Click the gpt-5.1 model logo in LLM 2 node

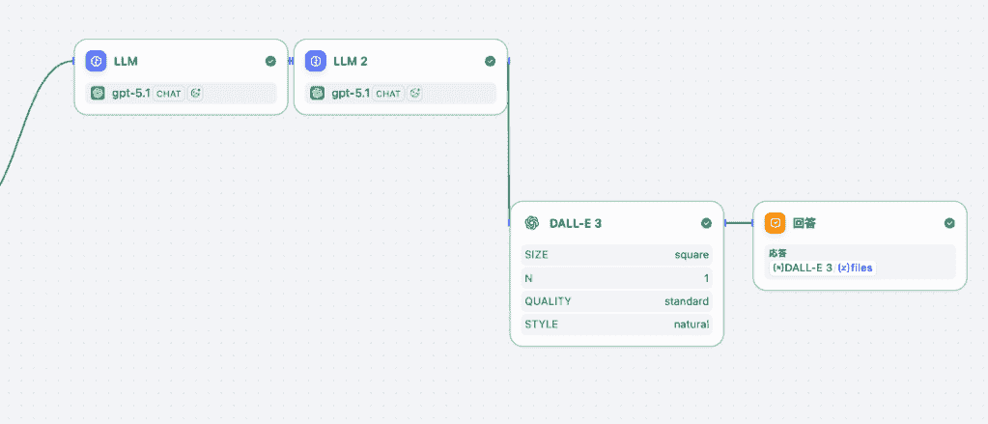[x=317, y=94]
